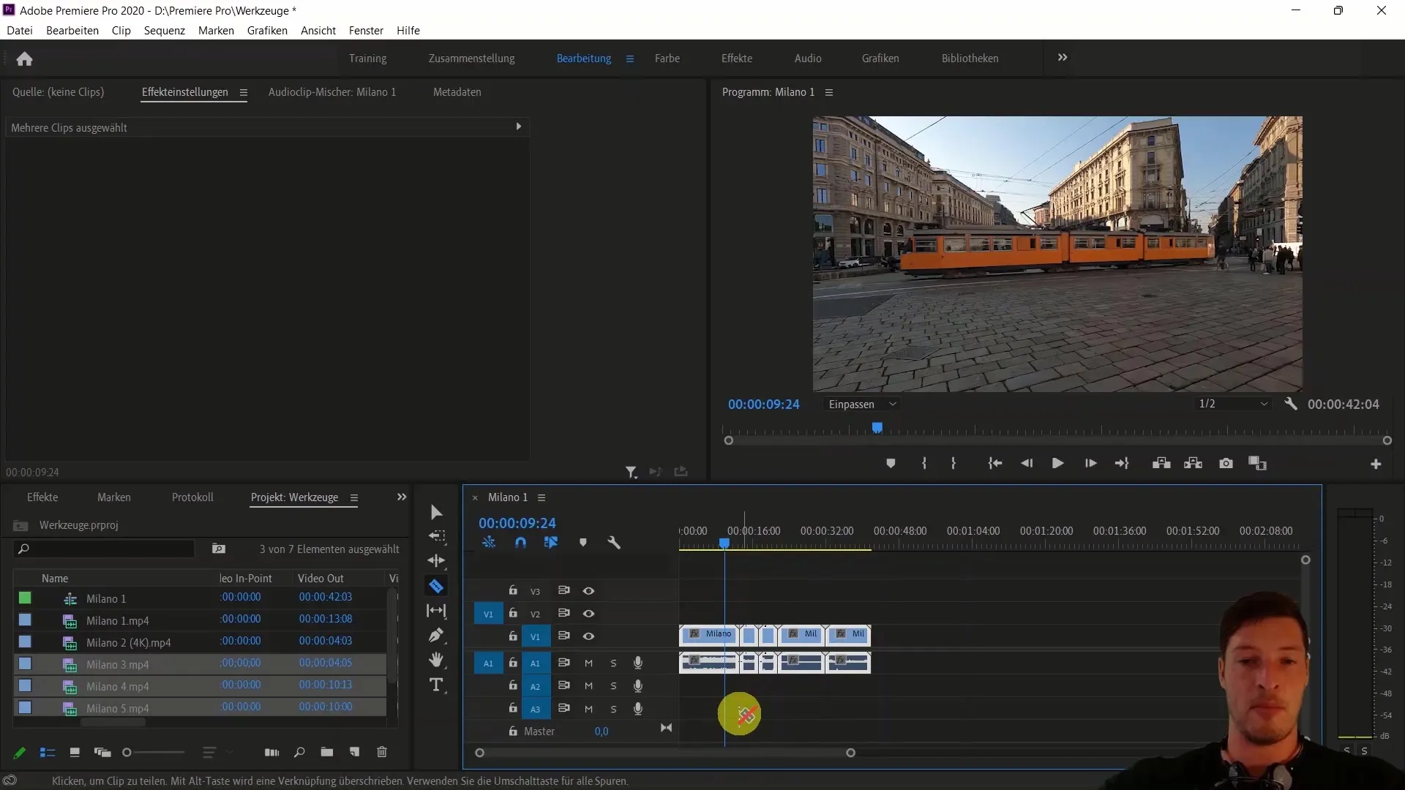Toggle Solo on A1 audio track
The height and width of the screenshot is (790, 1405).
coord(612,663)
